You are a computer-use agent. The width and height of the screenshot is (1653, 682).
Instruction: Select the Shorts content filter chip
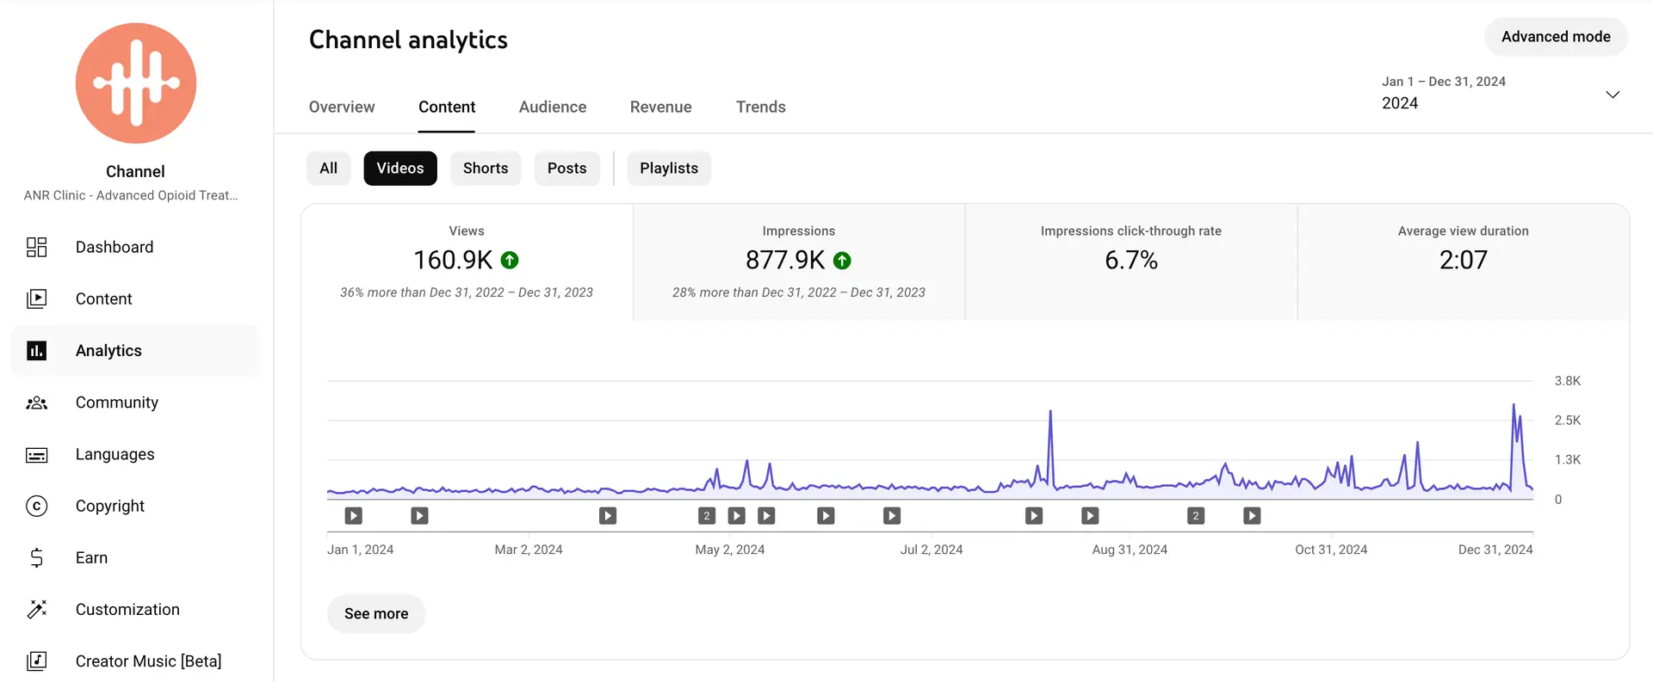pos(485,169)
